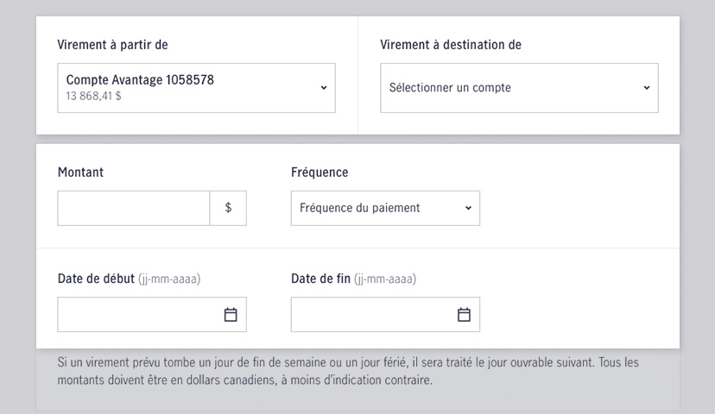This screenshot has width=715, height=414.
Task: Click the dollar sign next to Montant field
Action: tap(228, 208)
